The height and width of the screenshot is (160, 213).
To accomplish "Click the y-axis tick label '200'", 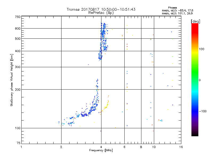I will coord(18,90).
